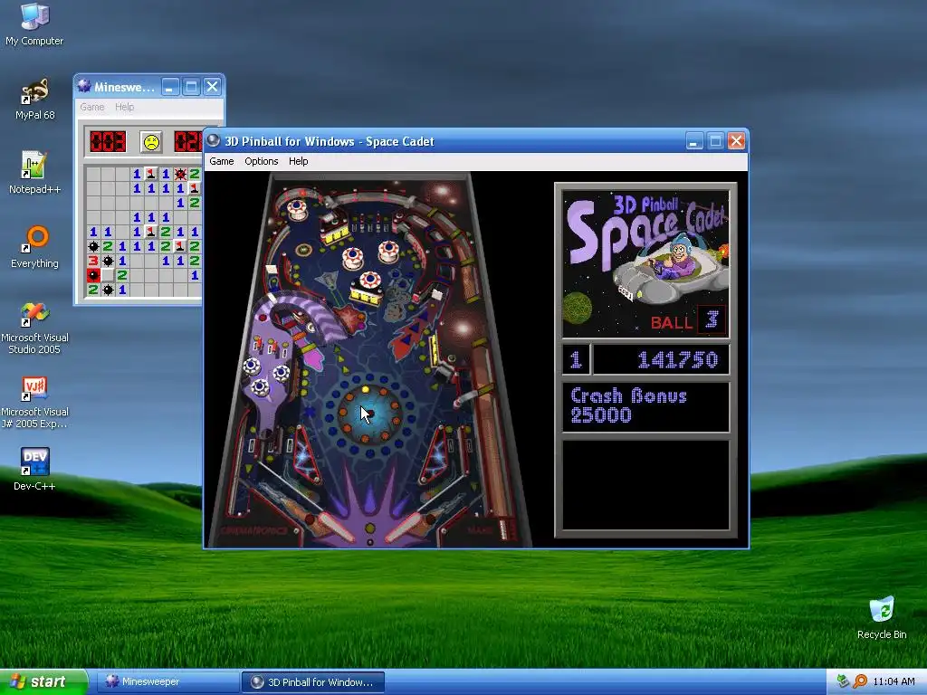Click the red exploded mine cell in Minesweeper
The height and width of the screenshot is (695, 927).
click(x=93, y=275)
